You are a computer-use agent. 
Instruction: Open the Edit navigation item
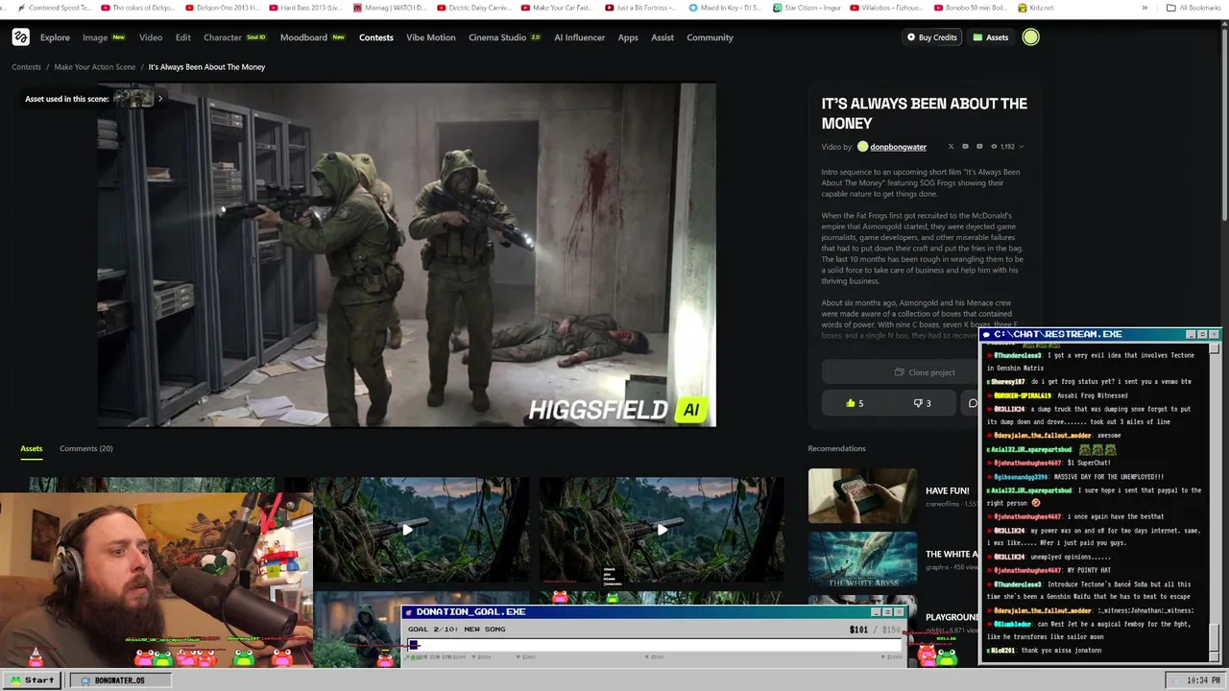(183, 37)
